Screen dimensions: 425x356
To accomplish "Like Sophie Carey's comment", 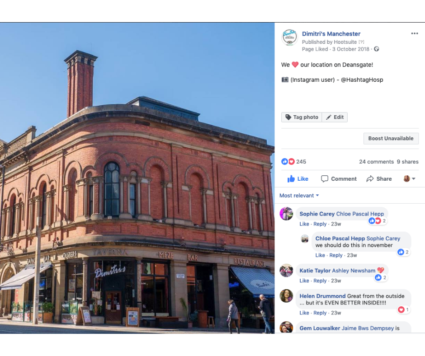I will click(304, 224).
